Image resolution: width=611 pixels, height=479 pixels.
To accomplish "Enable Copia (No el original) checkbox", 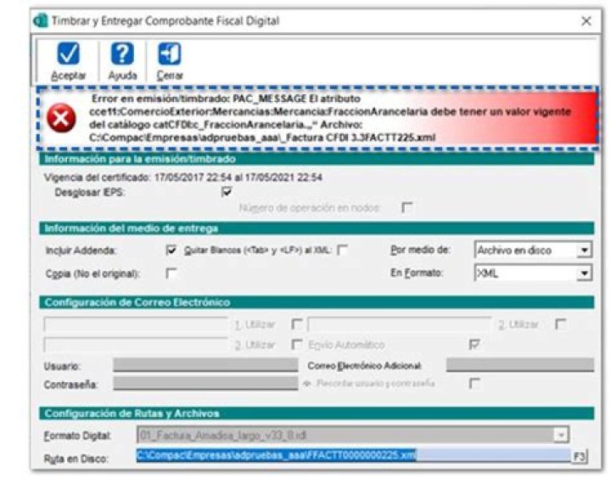I will pyautogui.click(x=171, y=273).
